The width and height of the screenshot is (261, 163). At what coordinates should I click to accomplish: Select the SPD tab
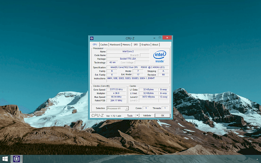(136, 45)
